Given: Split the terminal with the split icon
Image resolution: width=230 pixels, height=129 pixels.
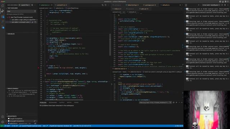Looking at the screenshot, I should coord(222,5).
